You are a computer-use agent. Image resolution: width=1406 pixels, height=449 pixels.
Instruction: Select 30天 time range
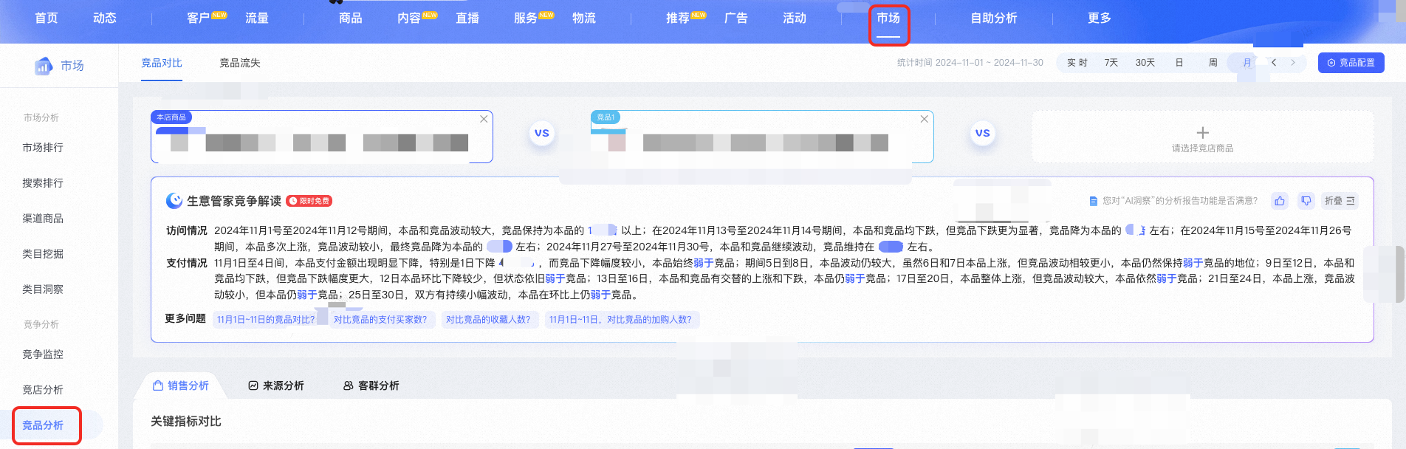[1145, 63]
